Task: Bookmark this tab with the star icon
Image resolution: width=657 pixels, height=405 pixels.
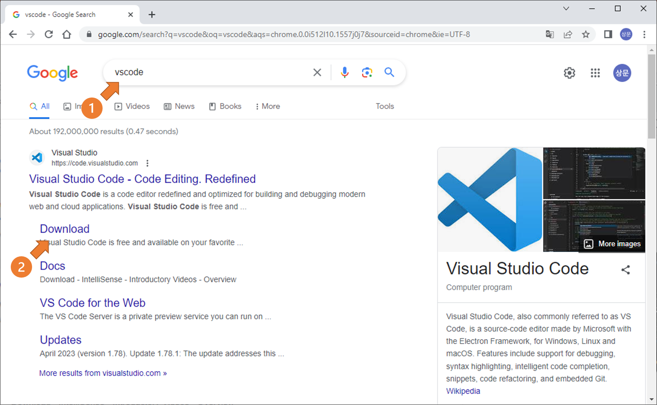Action: point(586,35)
